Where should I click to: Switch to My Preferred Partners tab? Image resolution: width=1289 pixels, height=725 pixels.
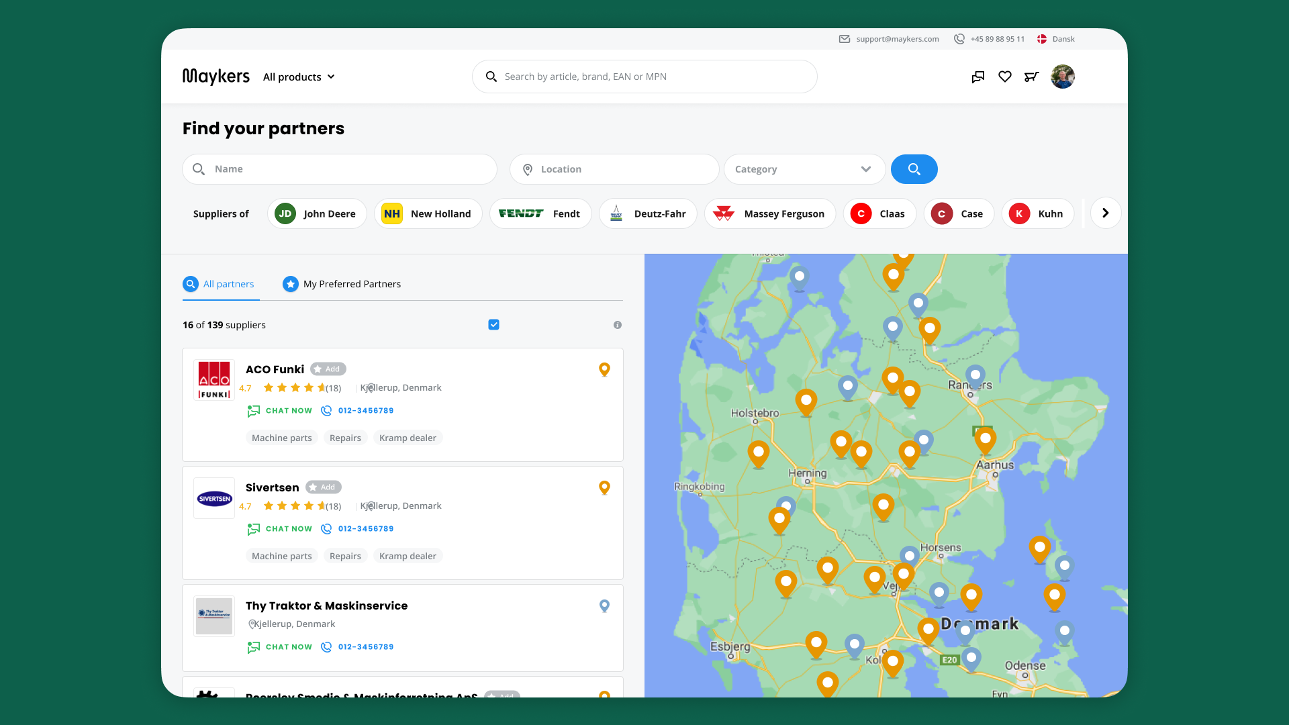coord(342,284)
